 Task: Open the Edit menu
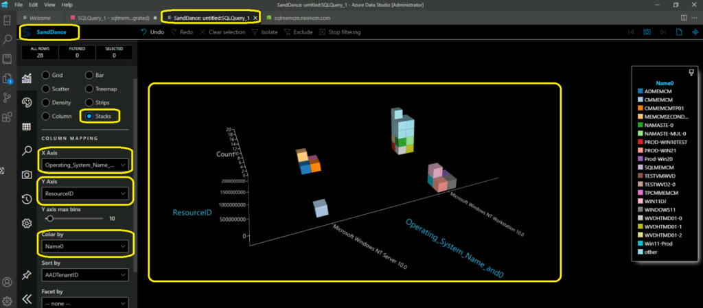point(33,5)
